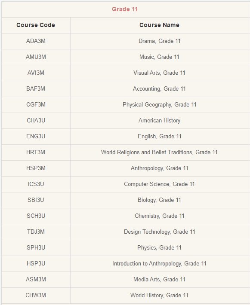
Task: Click Biology, Grade 11 course name
Action: (x=159, y=200)
